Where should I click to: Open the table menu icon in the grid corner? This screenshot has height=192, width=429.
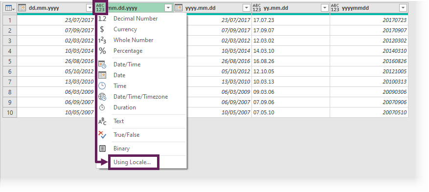pyautogui.click(x=10, y=8)
